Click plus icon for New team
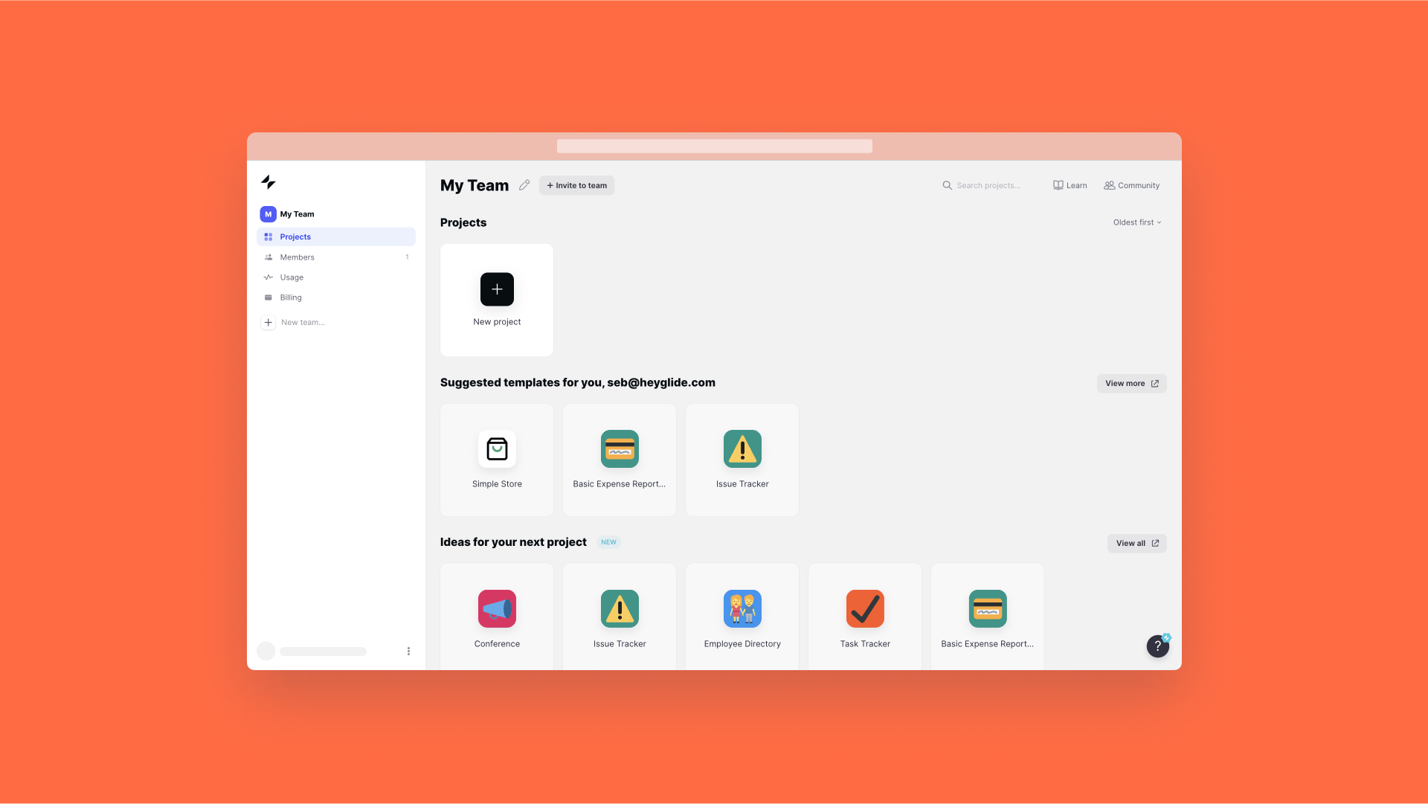The width and height of the screenshot is (1428, 804). [268, 323]
